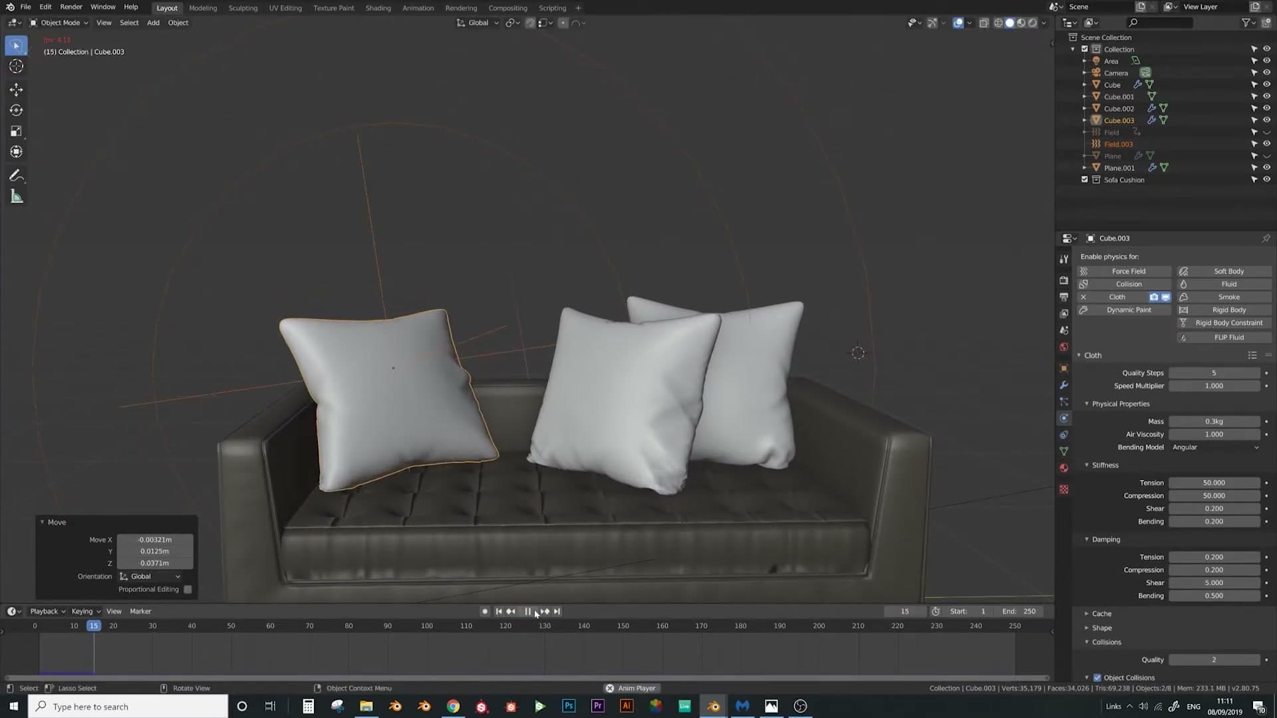Open the viewport Add menu

153,23
